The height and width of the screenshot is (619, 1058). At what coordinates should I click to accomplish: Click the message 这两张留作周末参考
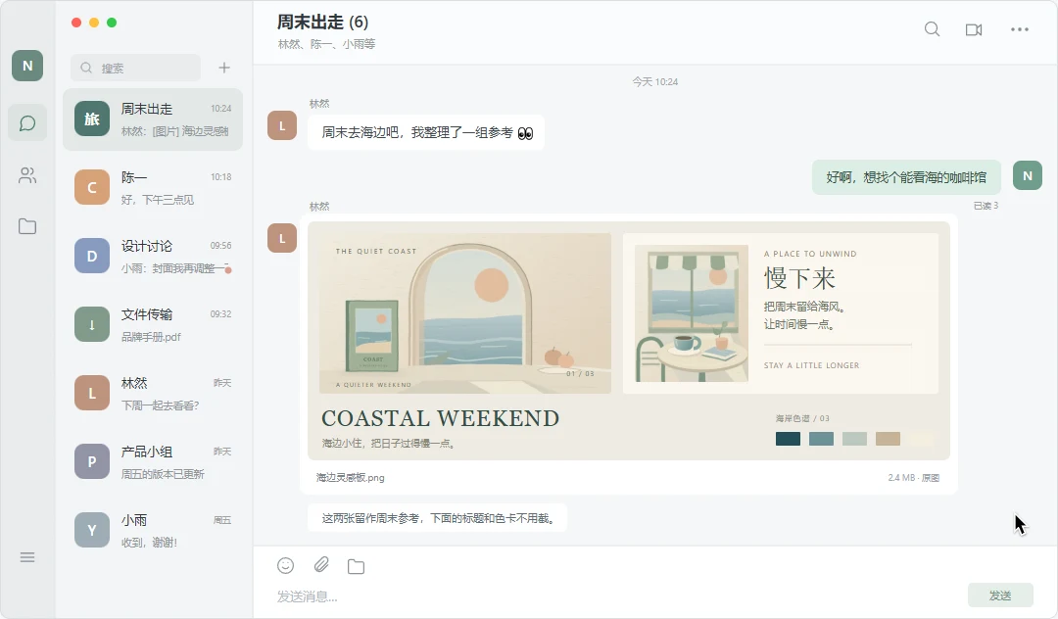[438, 518]
